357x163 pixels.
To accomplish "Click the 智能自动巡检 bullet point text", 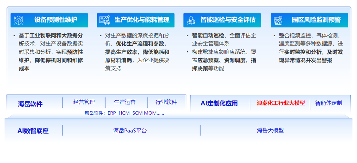I will (208, 35).
